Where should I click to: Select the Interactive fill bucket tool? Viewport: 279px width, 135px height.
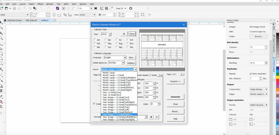tap(1, 102)
